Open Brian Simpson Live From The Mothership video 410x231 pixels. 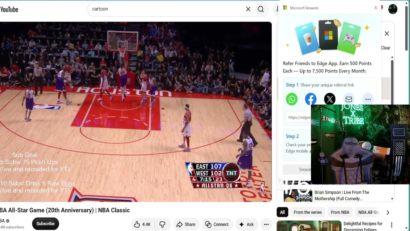click(x=342, y=195)
